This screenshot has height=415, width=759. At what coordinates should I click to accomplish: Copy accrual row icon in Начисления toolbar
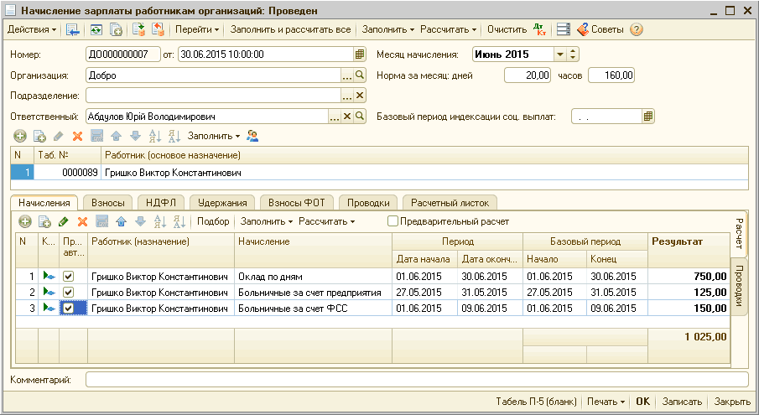click(x=44, y=221)
